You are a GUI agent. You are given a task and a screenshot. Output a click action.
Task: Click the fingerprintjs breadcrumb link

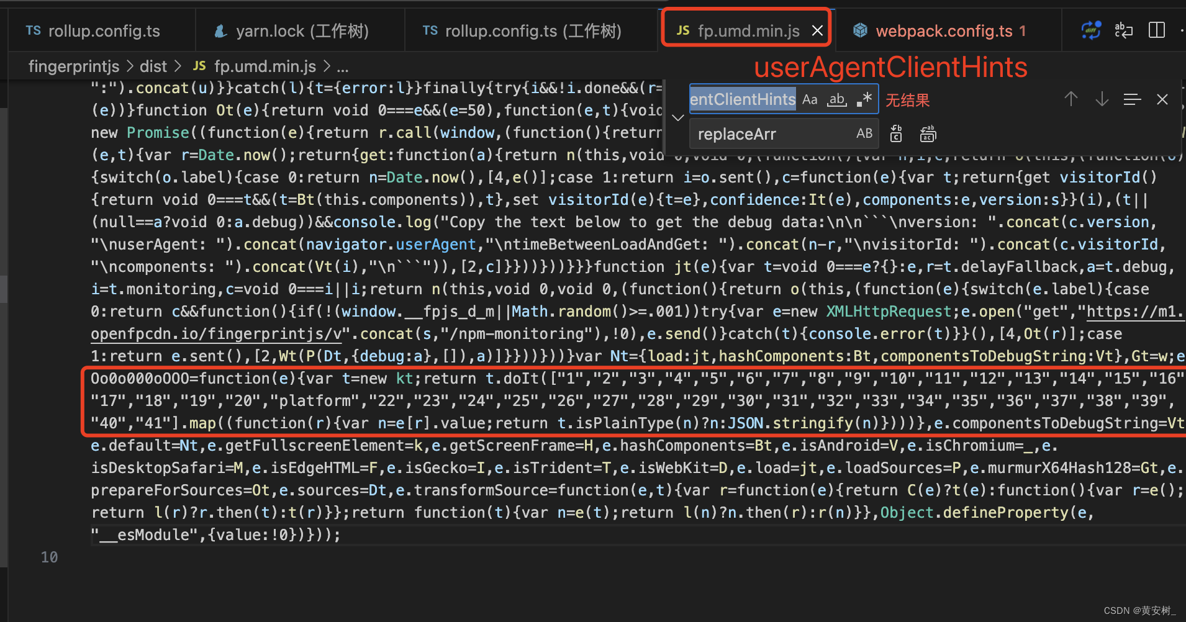[73, 66]
